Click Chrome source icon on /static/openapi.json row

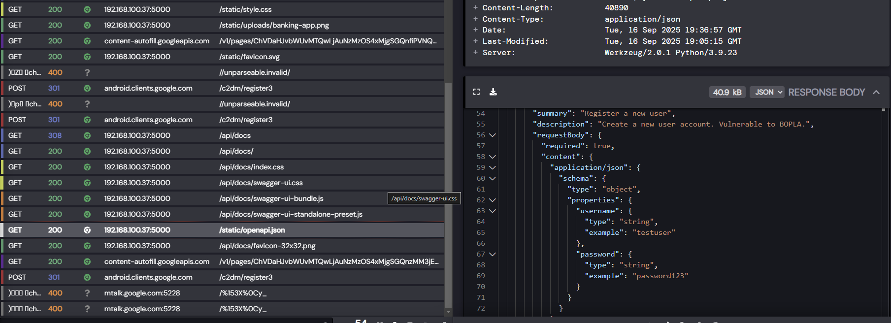(x=87, y=230)
